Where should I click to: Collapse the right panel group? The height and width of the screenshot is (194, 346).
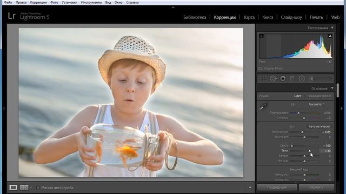pos(342,108)
